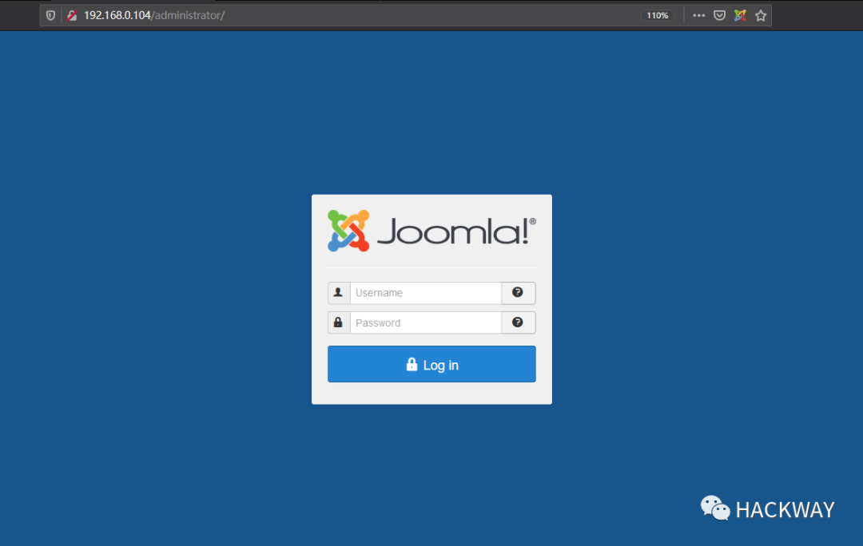The image size is (863, 546).
Task: Open the page actions three-dot menu
Action: pyautogui.click(x=699, y=15)
